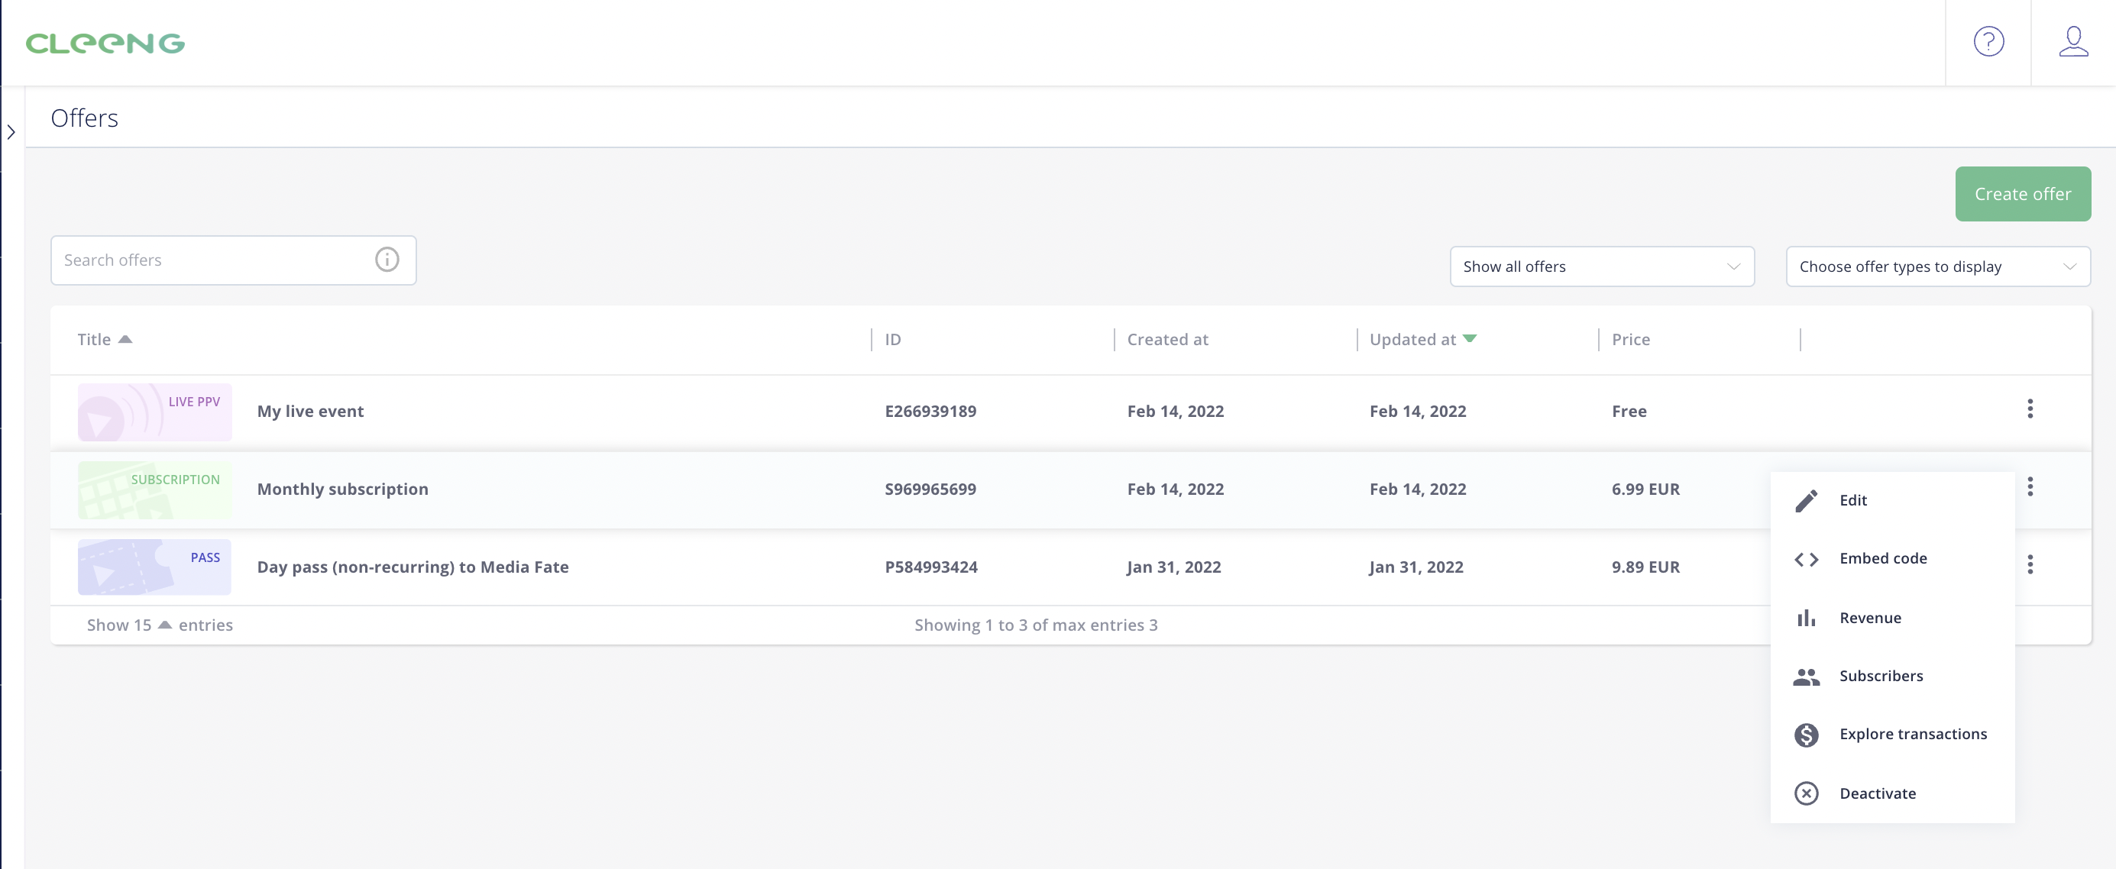The image size is (2116, 869).
Task: Open three-dot menu for Day pass row
Action: tap(2030, 564)
